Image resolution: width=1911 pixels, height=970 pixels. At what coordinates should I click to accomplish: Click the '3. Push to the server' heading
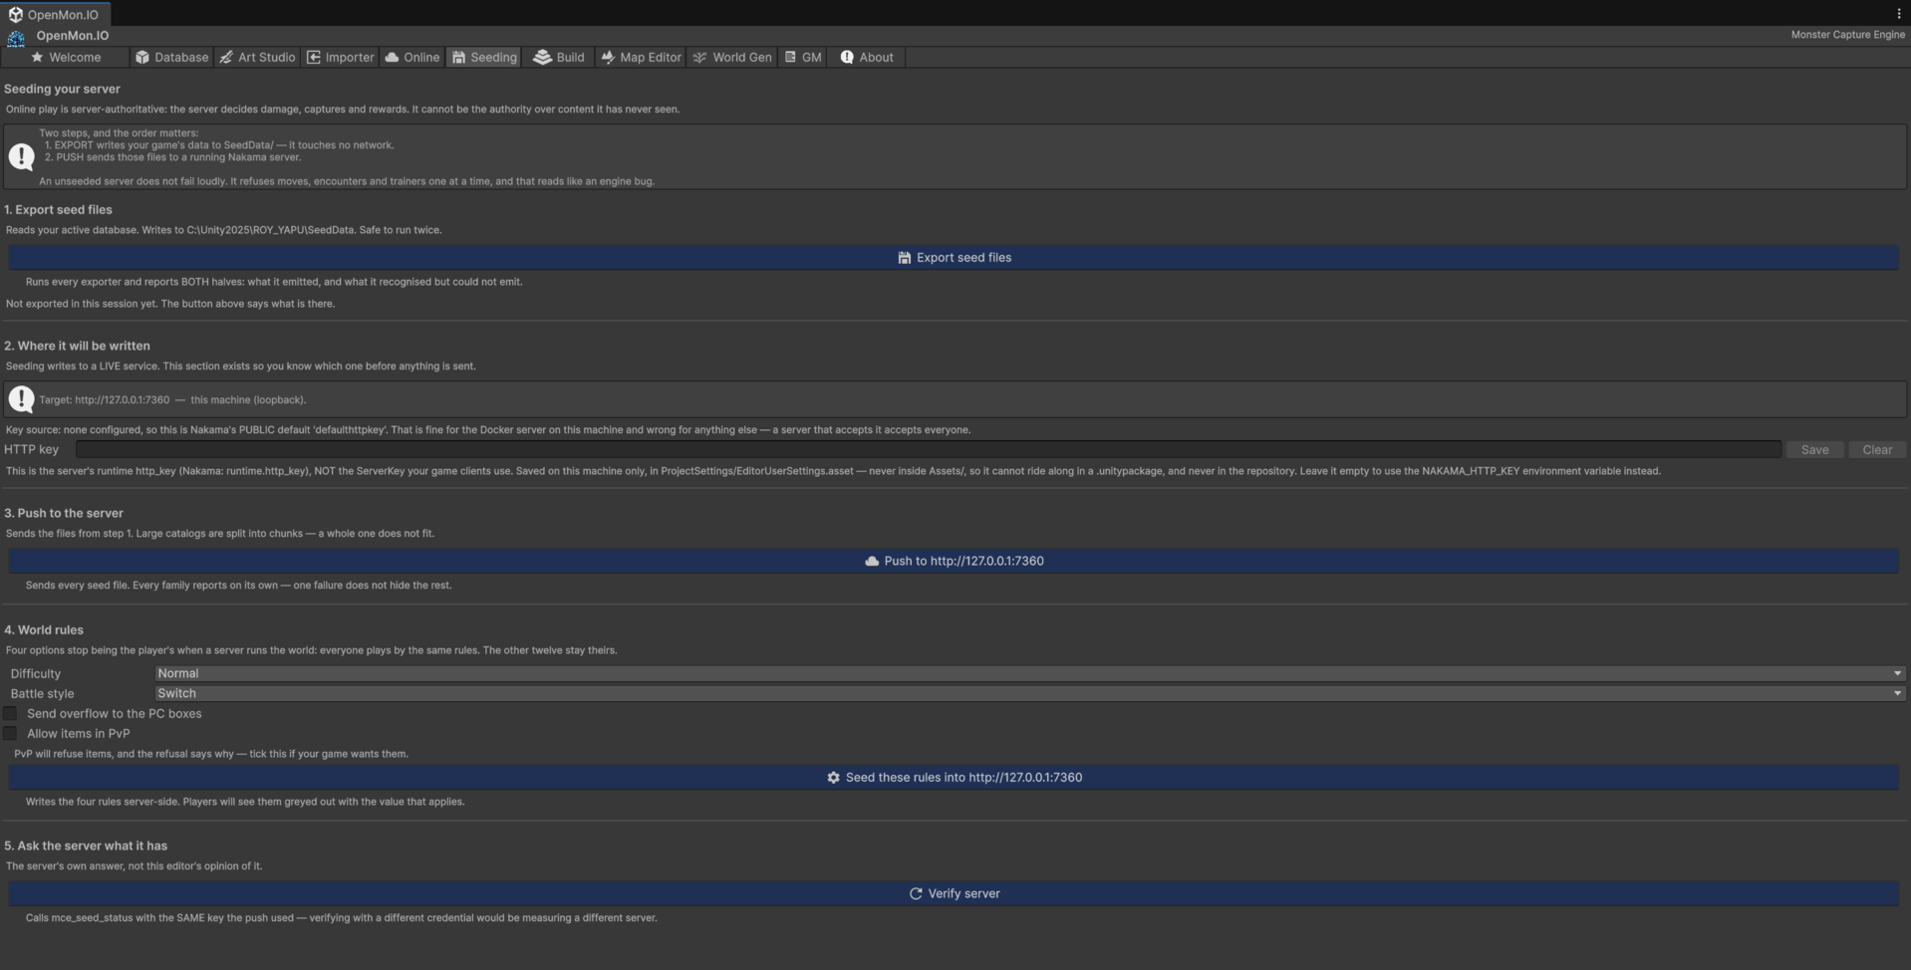[64, 514]
